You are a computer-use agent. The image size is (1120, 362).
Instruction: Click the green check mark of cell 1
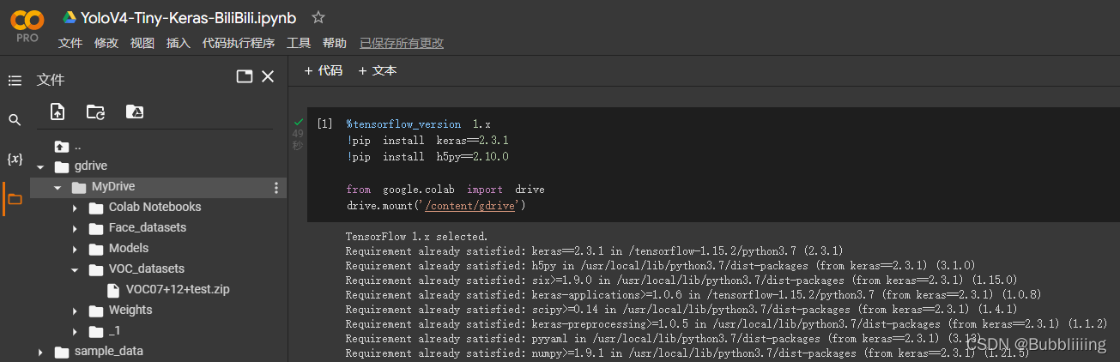[298, 122]
